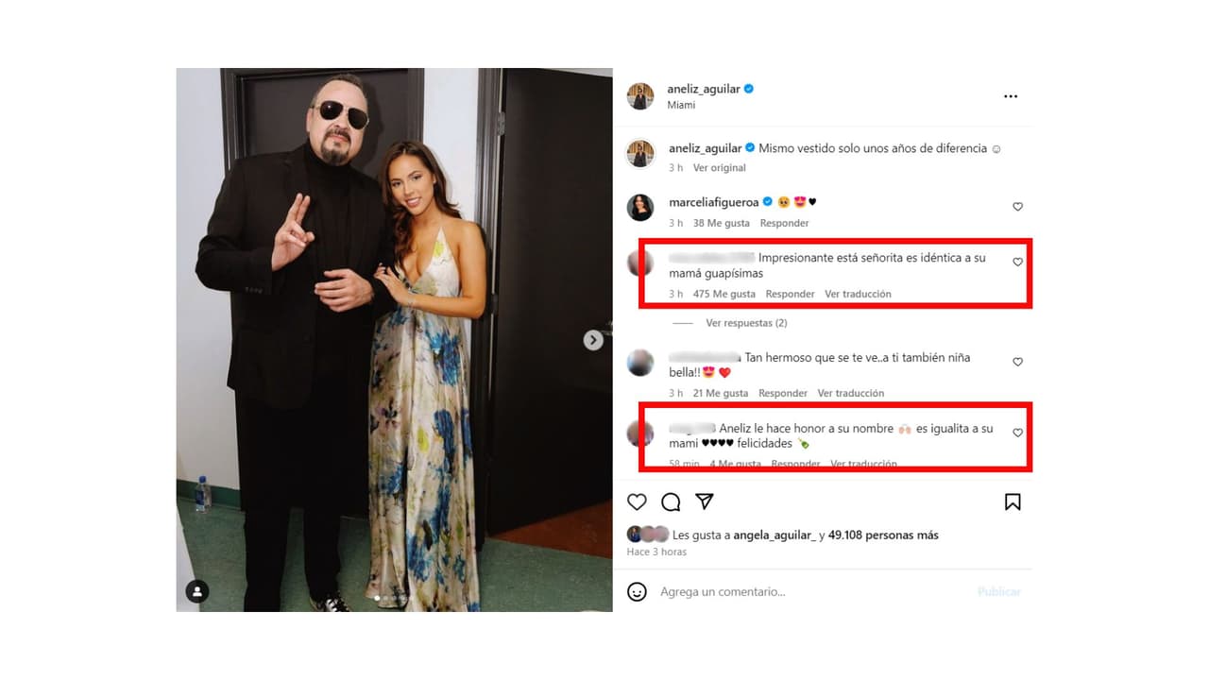
Task: Like the 'Aneliz le hace honor' comment
Action: [1017, 433]
